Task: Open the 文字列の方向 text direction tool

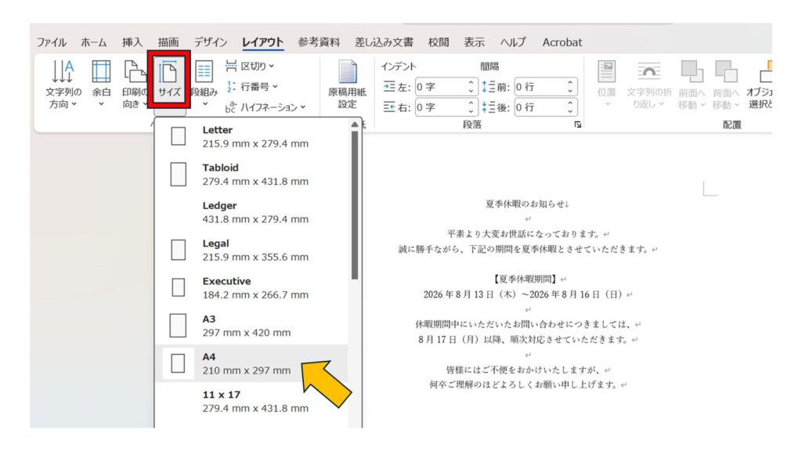Action: click(x=63, y=86)
